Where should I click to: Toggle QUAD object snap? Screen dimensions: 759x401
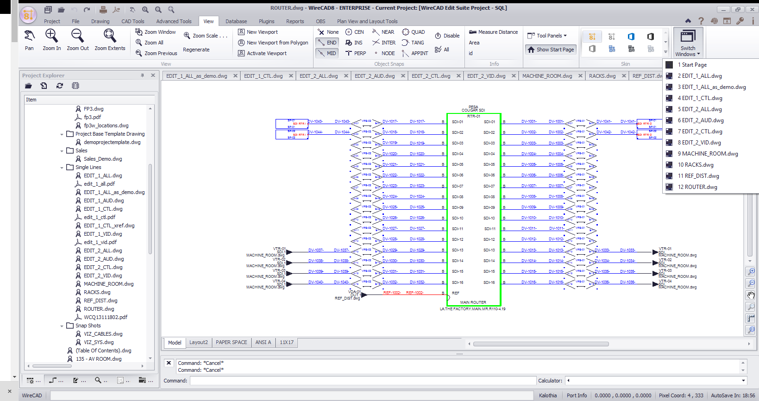pos(414,32)
